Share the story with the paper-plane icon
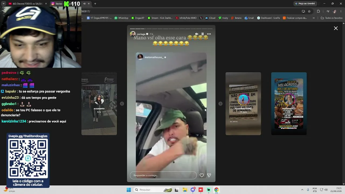The width and height of the screenshot is (345, 194). [209, 175]
